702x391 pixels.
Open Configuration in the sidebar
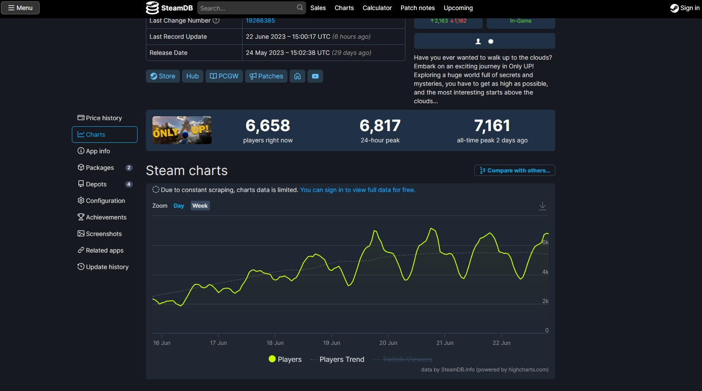(x=105, y=201)
